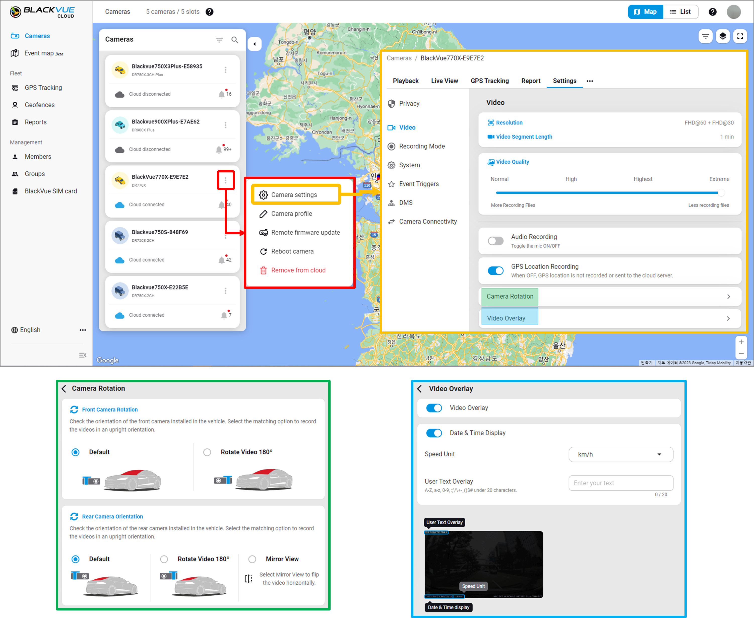This screenshot has width=754, height=618.
Task: Open the more tabs ellipsis after Settings
Action: pyautogui.click(x=590, y=81)
